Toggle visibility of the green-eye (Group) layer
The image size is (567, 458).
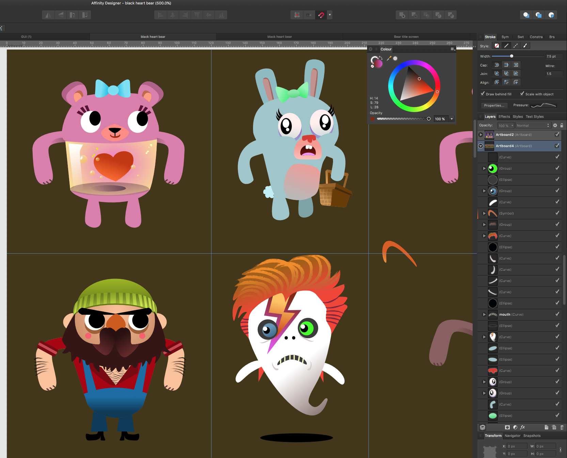point(557,168)
